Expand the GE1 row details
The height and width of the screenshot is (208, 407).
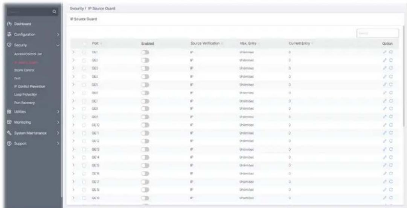[73, 52]
